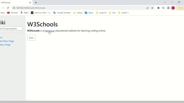Screen dimensions: 184x103
Task: Open the Extensions puzzle icon
Action: [158, 8]
